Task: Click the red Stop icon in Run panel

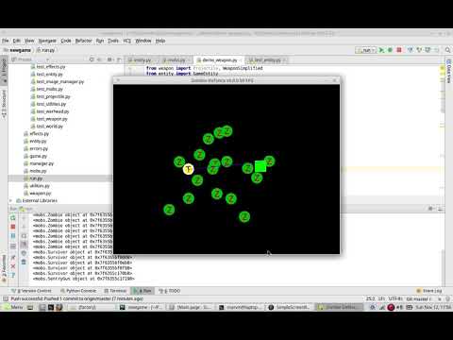Action: (x=13, y=227)
